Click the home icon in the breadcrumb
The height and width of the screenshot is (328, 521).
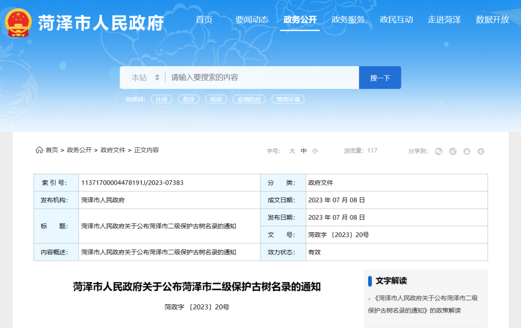pos(39,150)
